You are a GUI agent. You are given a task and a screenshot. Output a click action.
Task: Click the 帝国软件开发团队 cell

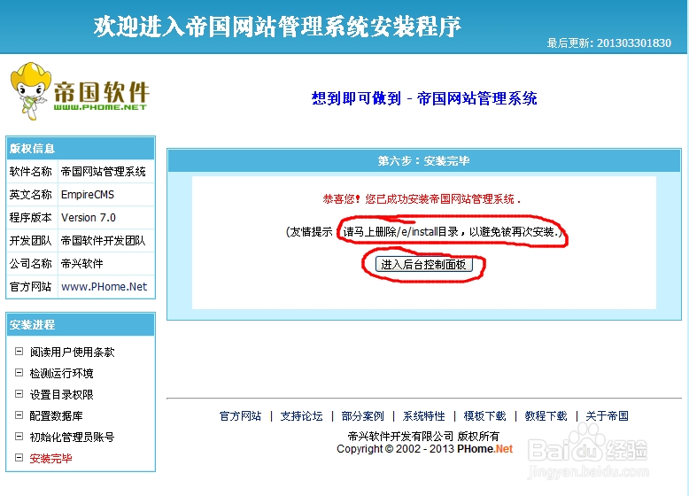point(106,240)
